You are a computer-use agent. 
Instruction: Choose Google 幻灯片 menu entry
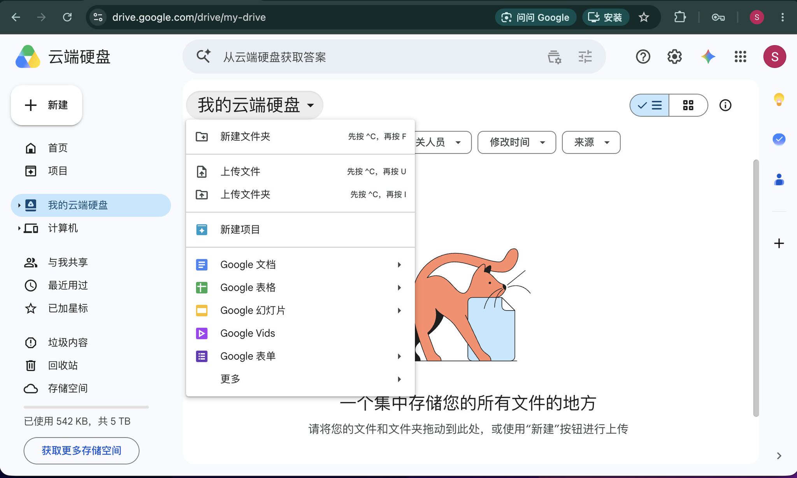300,310
